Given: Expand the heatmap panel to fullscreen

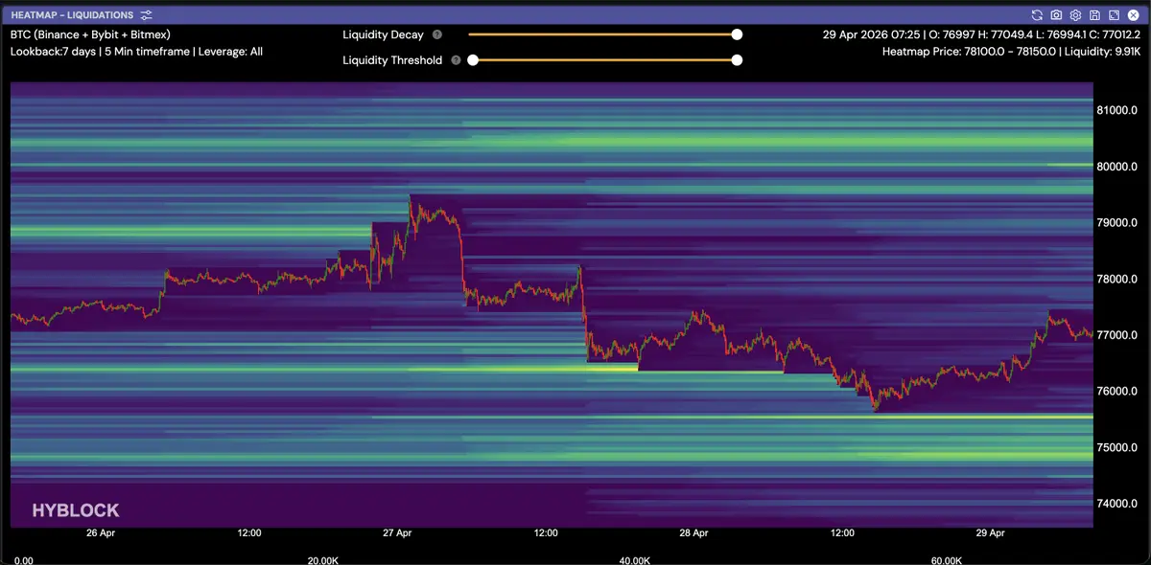Looking at the screenshot, I should [x=1114, y=15].
